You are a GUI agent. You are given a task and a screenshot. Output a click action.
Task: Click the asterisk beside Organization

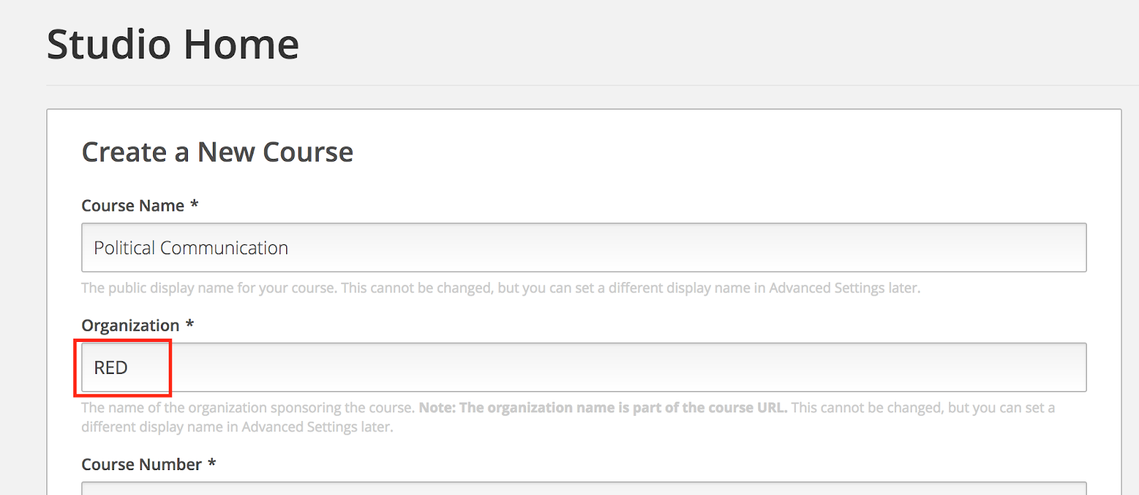188,324
